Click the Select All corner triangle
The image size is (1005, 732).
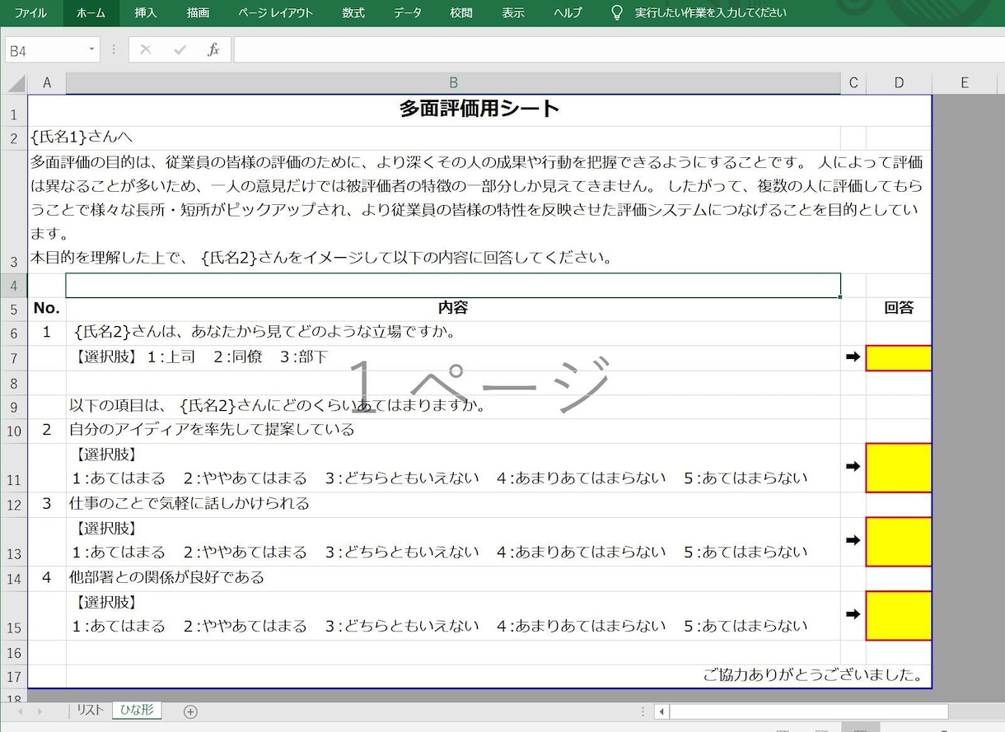pos(16,83)
